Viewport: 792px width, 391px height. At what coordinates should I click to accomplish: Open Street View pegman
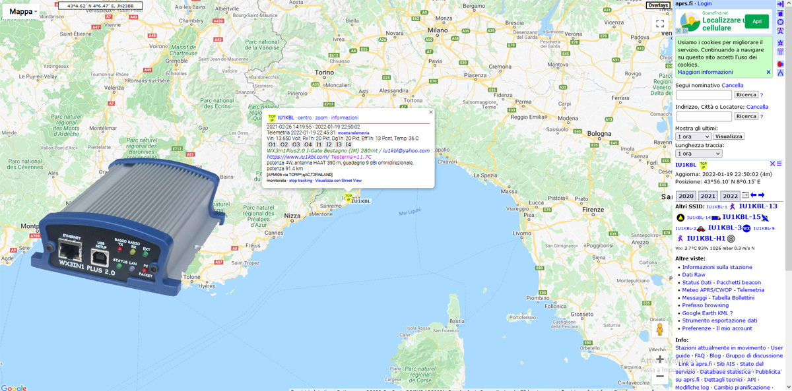pos(659,330)
